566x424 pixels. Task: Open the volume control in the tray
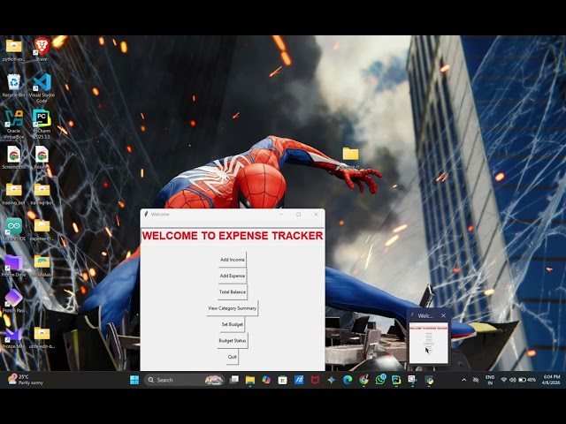tap(513, 380)
